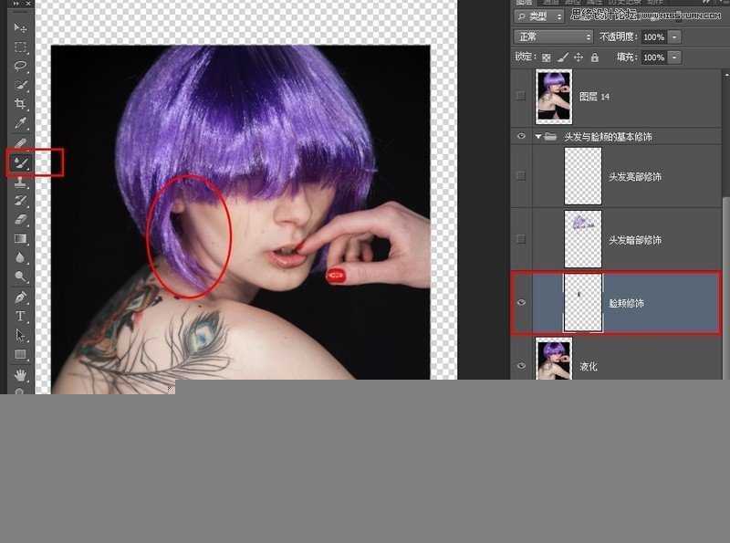Viewport: 730px width, 543px height.
Task: Select the Eraser tool
Action: (x=20, y=219)
